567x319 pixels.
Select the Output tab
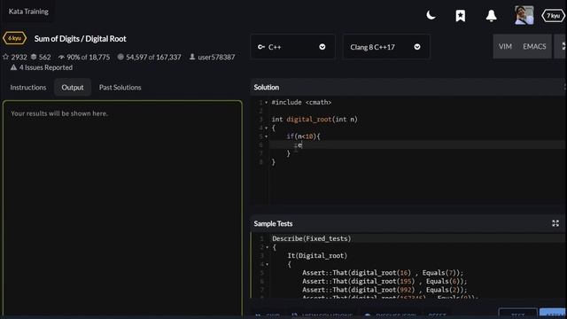click(x=73, y=87)
